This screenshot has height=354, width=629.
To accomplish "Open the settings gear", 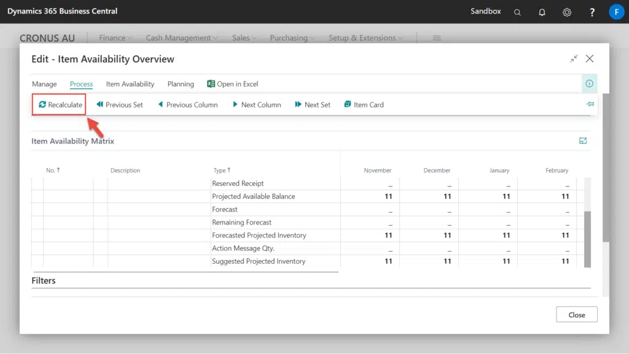I will click(567, 12).
